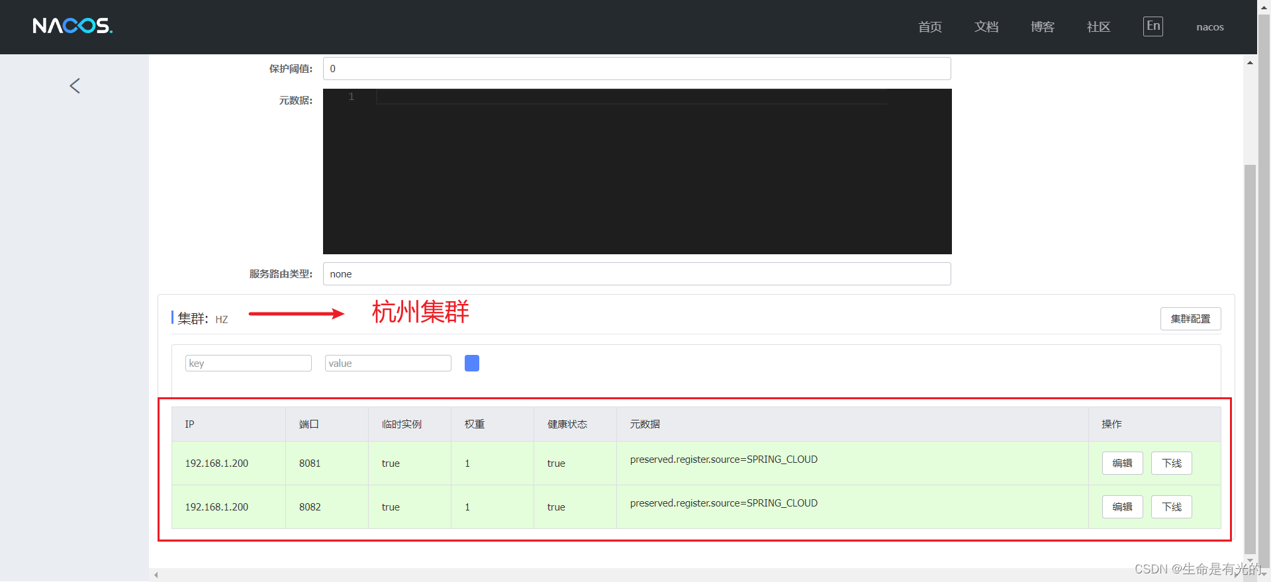The height and width of the screenshot is (582, 1271).
Task: Focus the key filter input
Action: pyautogui.click(x=248, y=364)
